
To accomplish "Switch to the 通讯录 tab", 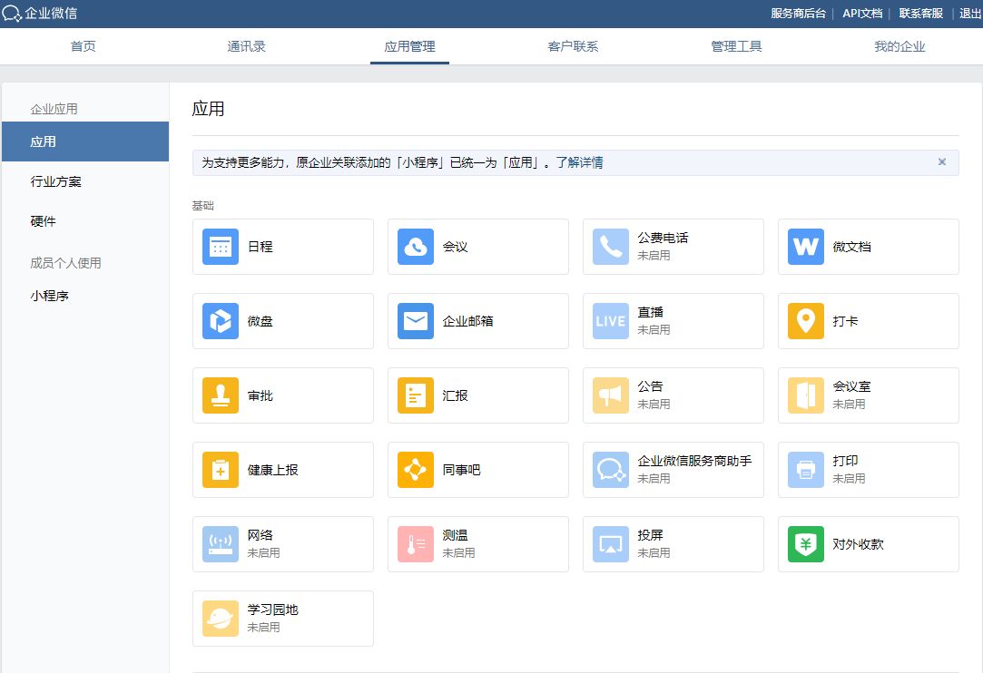I will pos(246,46).
